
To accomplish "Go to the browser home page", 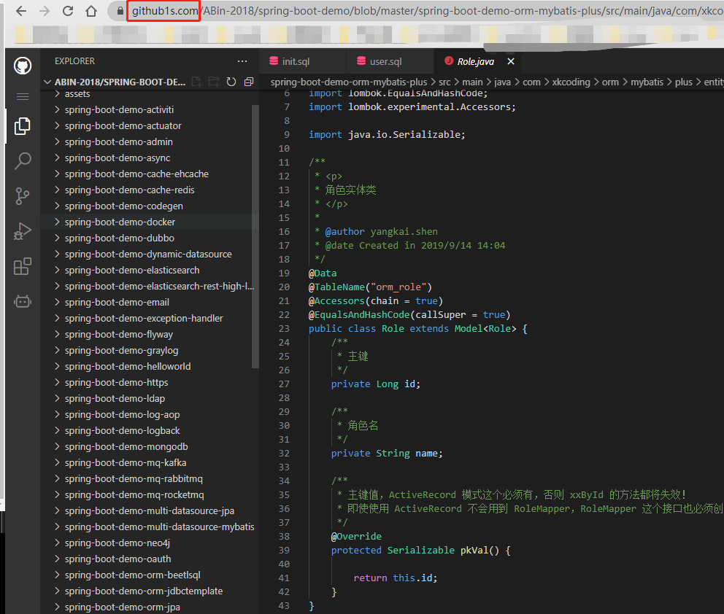I will click(91, 11).
